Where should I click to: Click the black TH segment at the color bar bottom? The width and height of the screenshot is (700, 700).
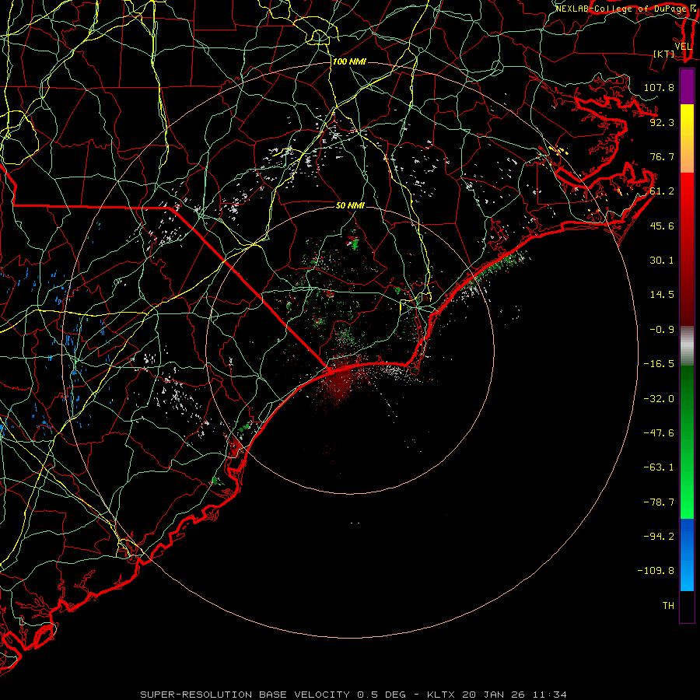[687, 606]
